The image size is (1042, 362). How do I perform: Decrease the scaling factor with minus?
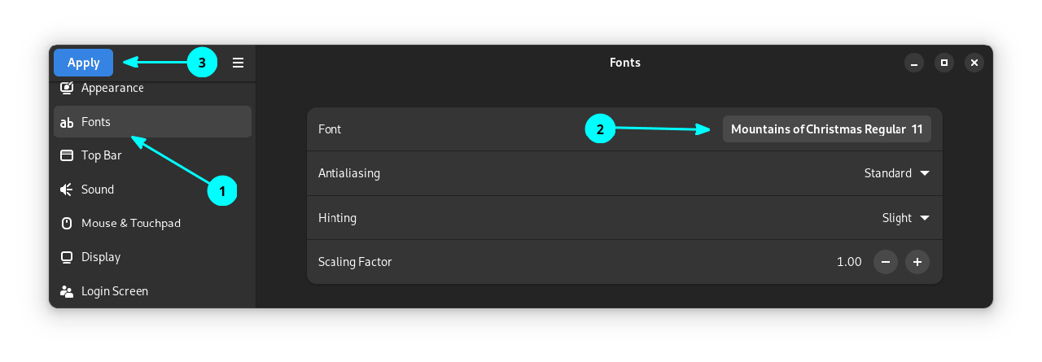click(885, 262)
